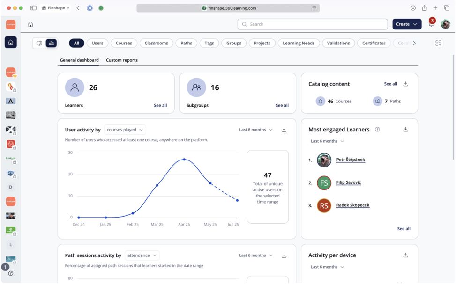This screenshot has width=456, height=284.
Task: Switch to the book catalog view toggle
Action: 39,43
